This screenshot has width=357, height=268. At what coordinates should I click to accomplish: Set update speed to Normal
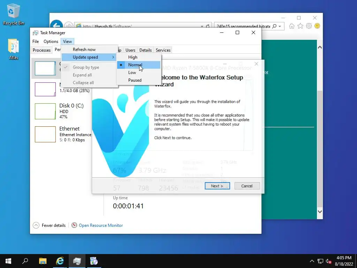139,65
